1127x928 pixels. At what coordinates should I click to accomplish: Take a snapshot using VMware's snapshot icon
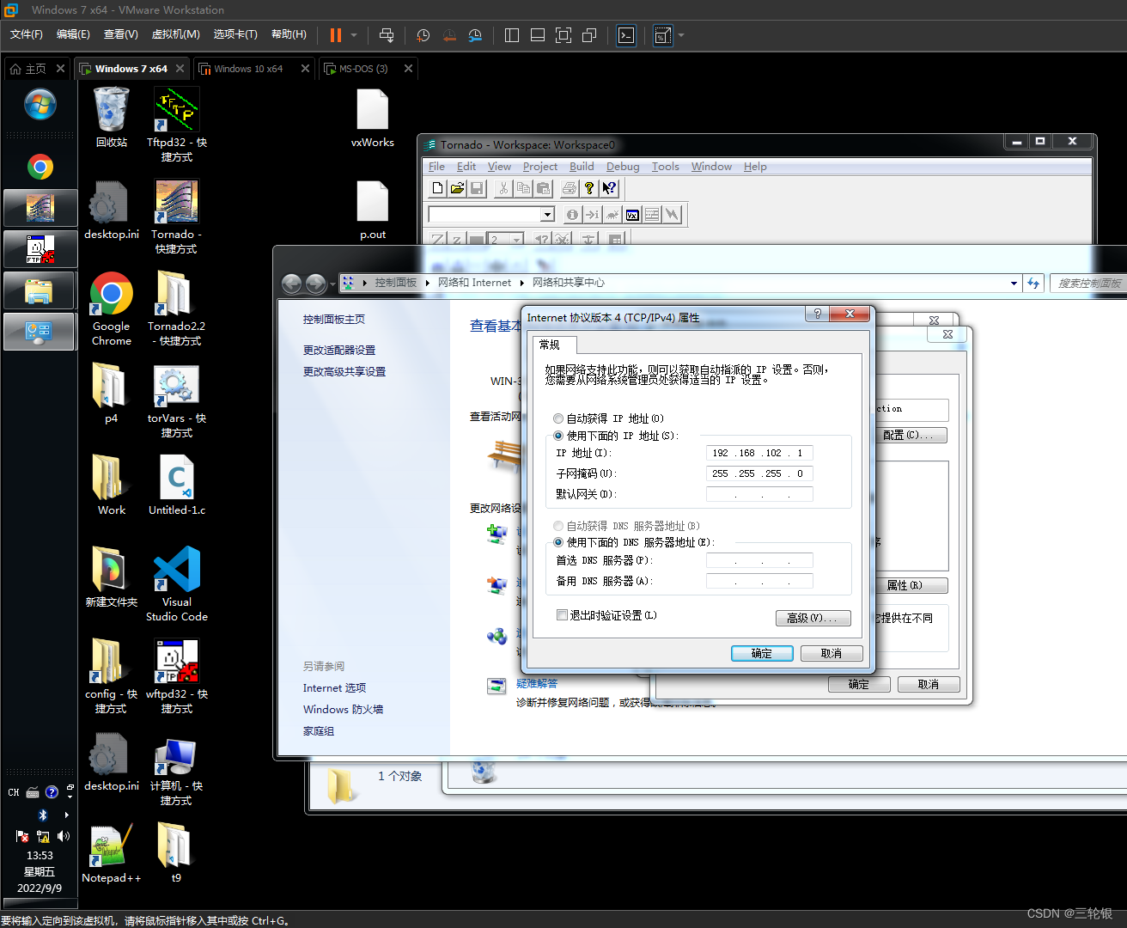point(423,35)
